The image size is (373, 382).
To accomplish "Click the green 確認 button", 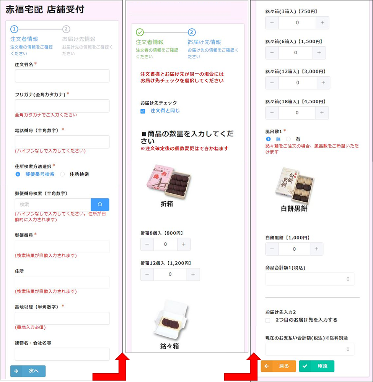I will (317, 366).
